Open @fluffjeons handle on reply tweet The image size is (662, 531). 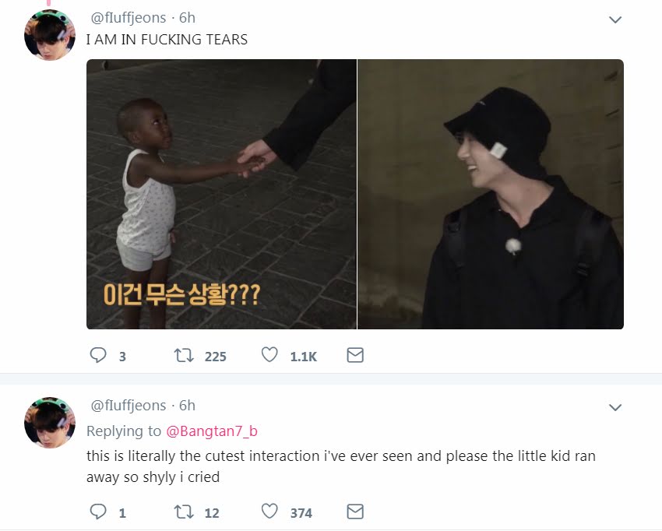129,405
